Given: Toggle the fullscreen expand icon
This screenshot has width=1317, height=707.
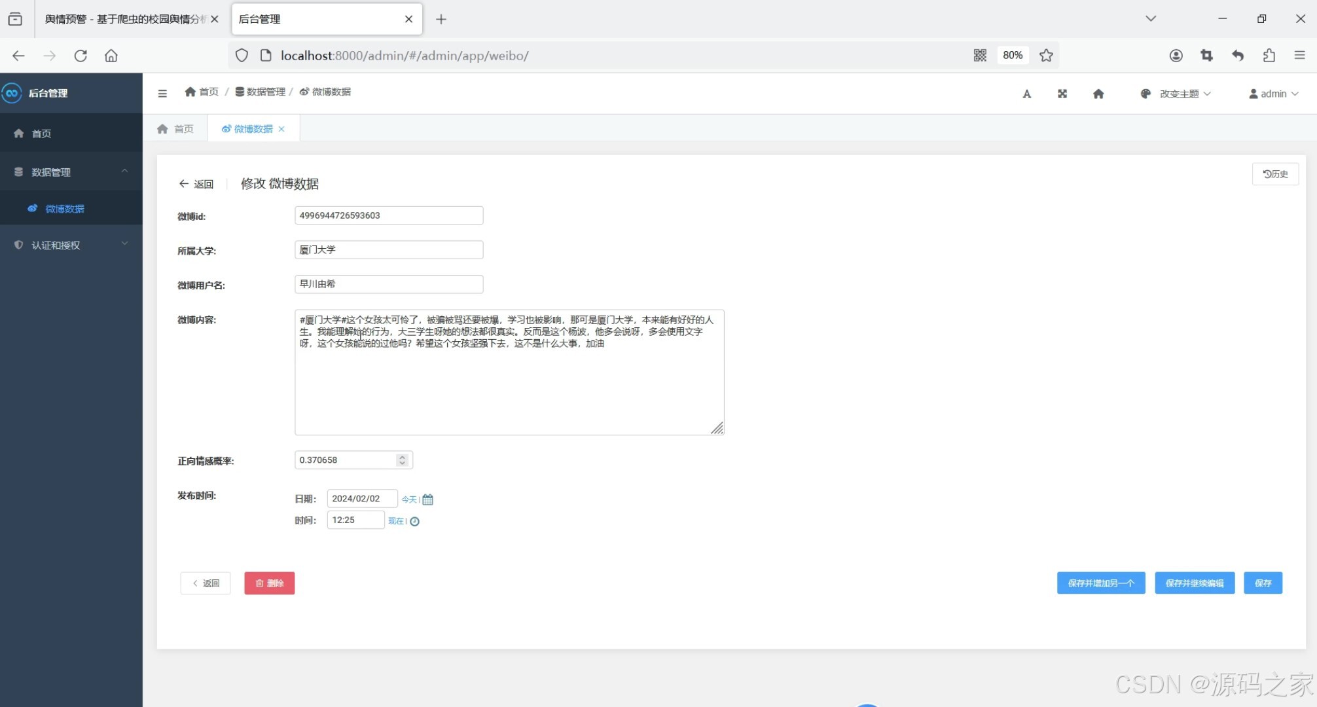Looking at the screenshot, I should point(1062,94).
